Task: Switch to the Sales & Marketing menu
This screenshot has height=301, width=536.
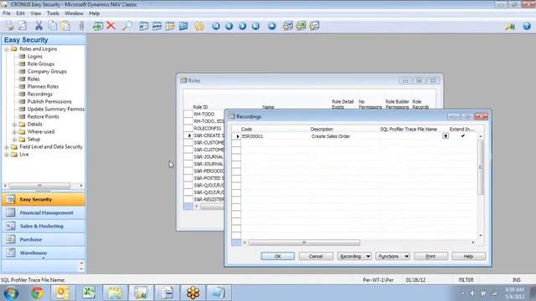Action: [x=43, y=226]
